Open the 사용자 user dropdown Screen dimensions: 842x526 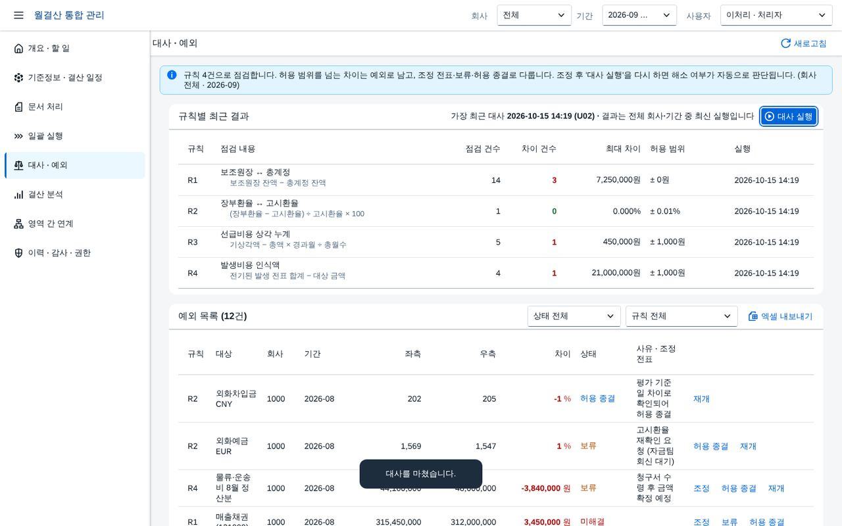pos(776,15)
